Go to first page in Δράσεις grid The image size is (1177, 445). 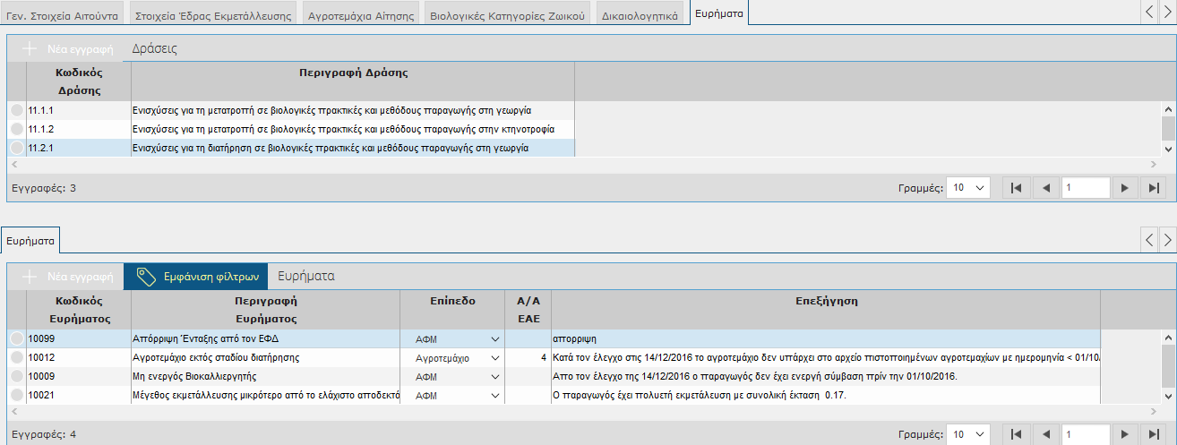click(x=1016, y=188)
